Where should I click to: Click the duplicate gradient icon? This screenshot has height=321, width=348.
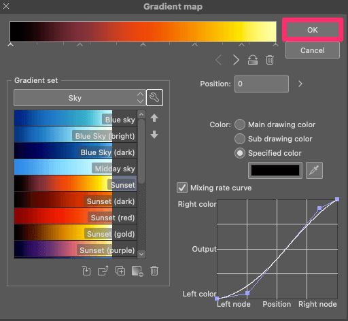(x=120, y=271)
